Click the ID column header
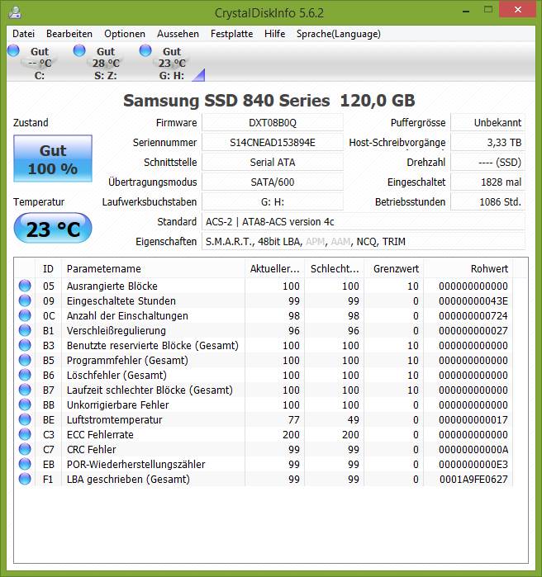This screenshot has width=542, height=577. pyautogui.click(x=48, y=268)
